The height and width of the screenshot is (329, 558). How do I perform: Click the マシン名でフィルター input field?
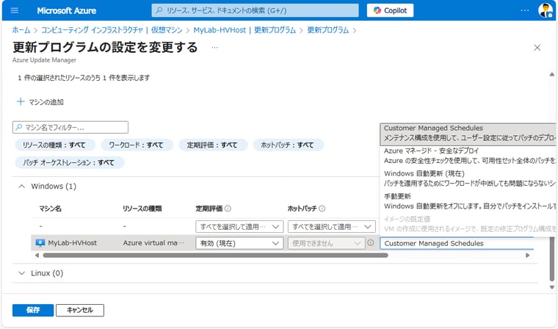70,127
